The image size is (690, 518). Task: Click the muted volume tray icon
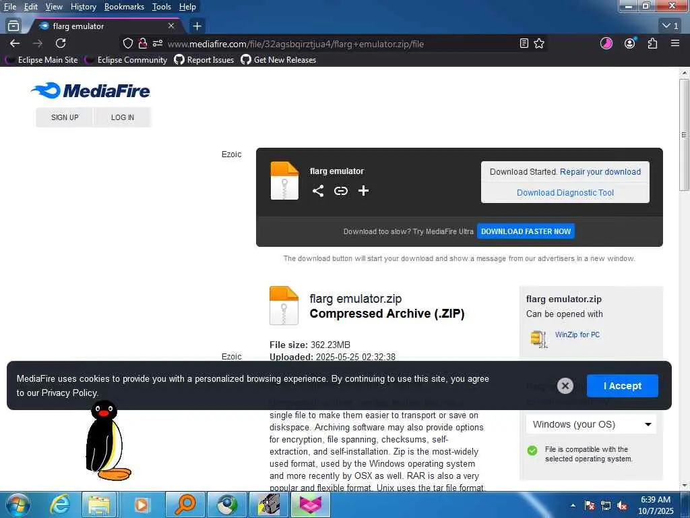[622, 505]
